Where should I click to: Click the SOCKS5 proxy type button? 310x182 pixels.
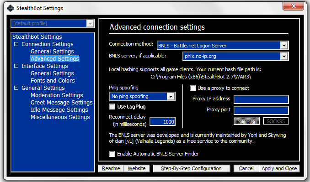(276, 121)
